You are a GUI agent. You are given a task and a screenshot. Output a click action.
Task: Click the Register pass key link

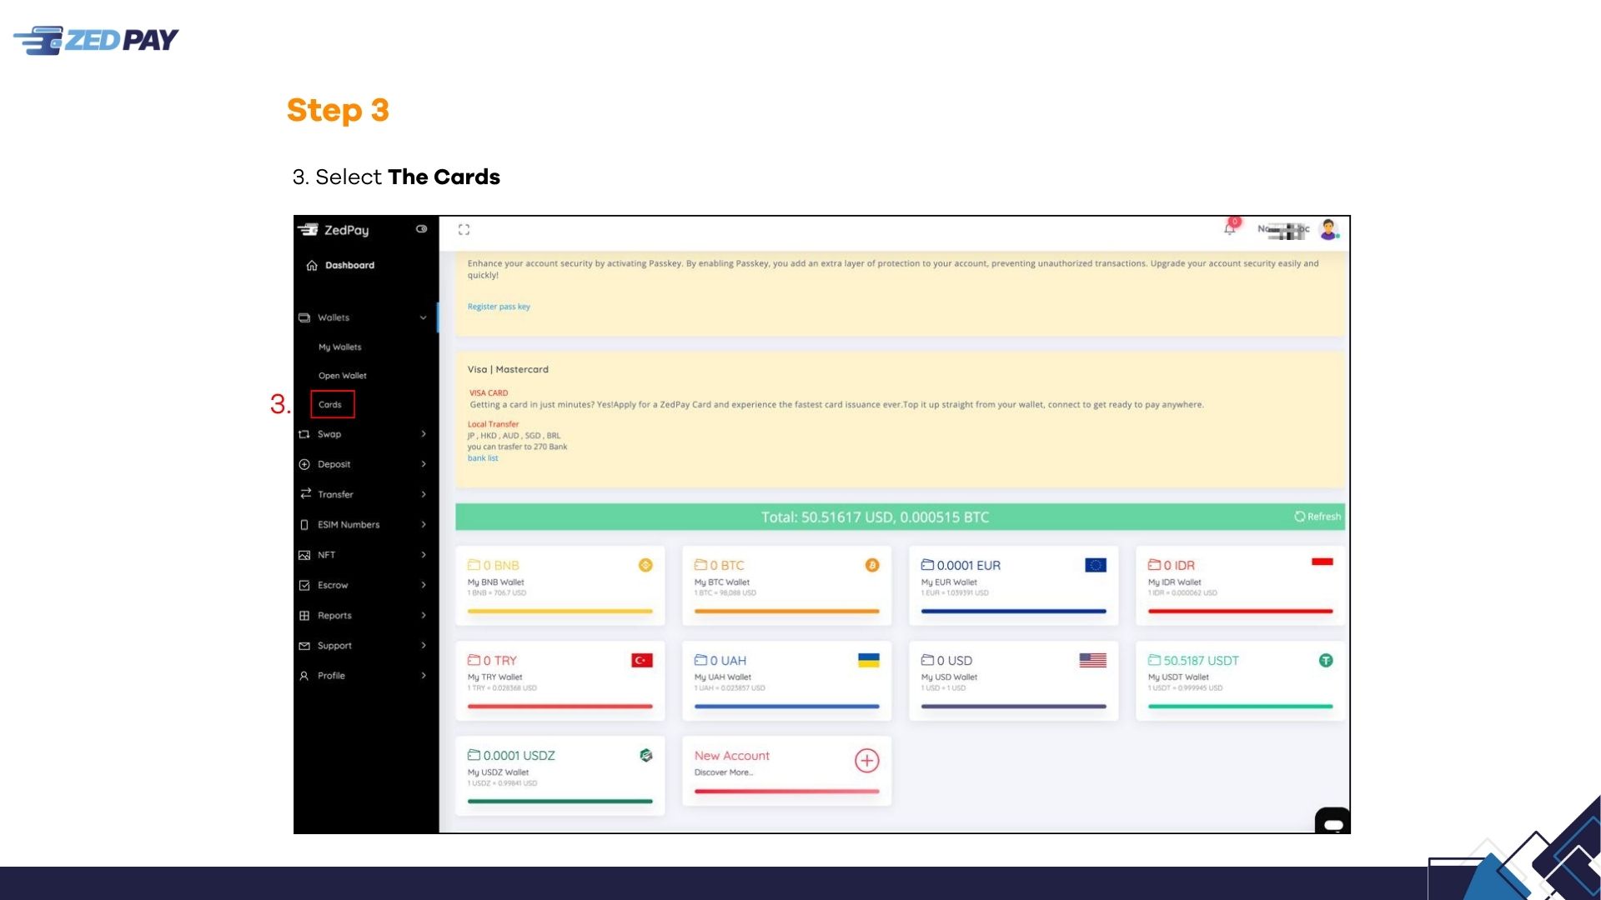click(x=499, y=307)
